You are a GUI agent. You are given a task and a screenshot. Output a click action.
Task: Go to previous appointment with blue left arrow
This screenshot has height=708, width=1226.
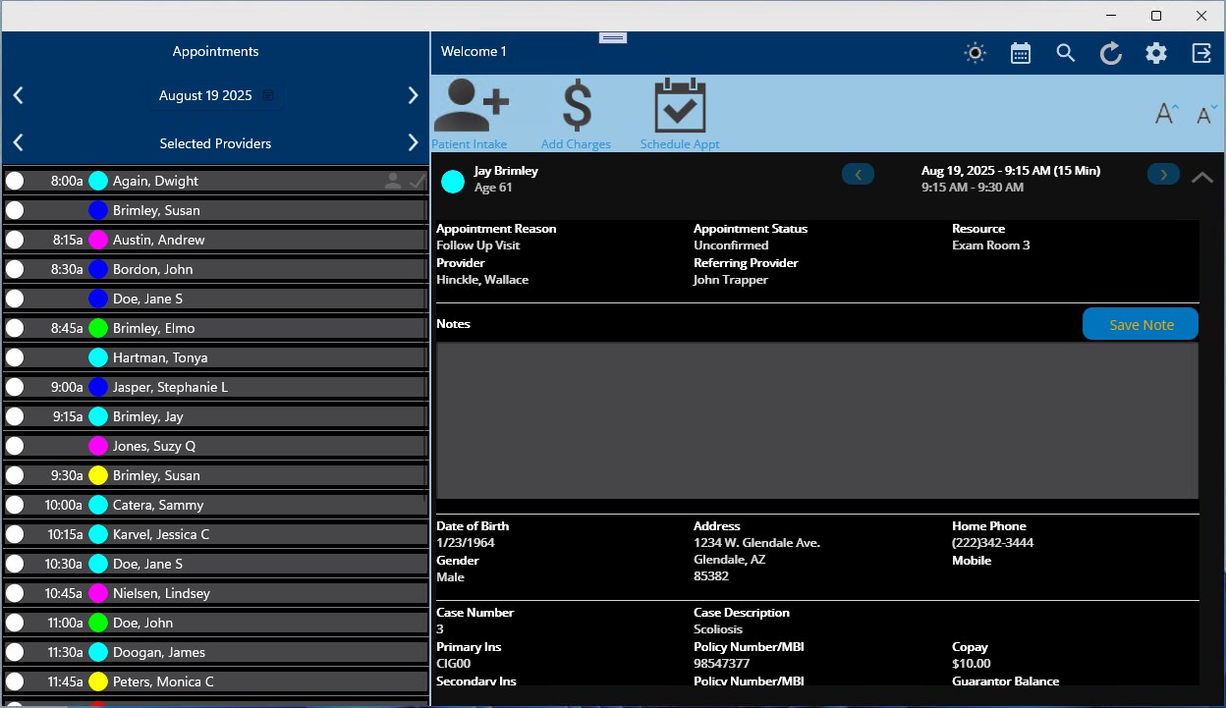click(859, 175)
